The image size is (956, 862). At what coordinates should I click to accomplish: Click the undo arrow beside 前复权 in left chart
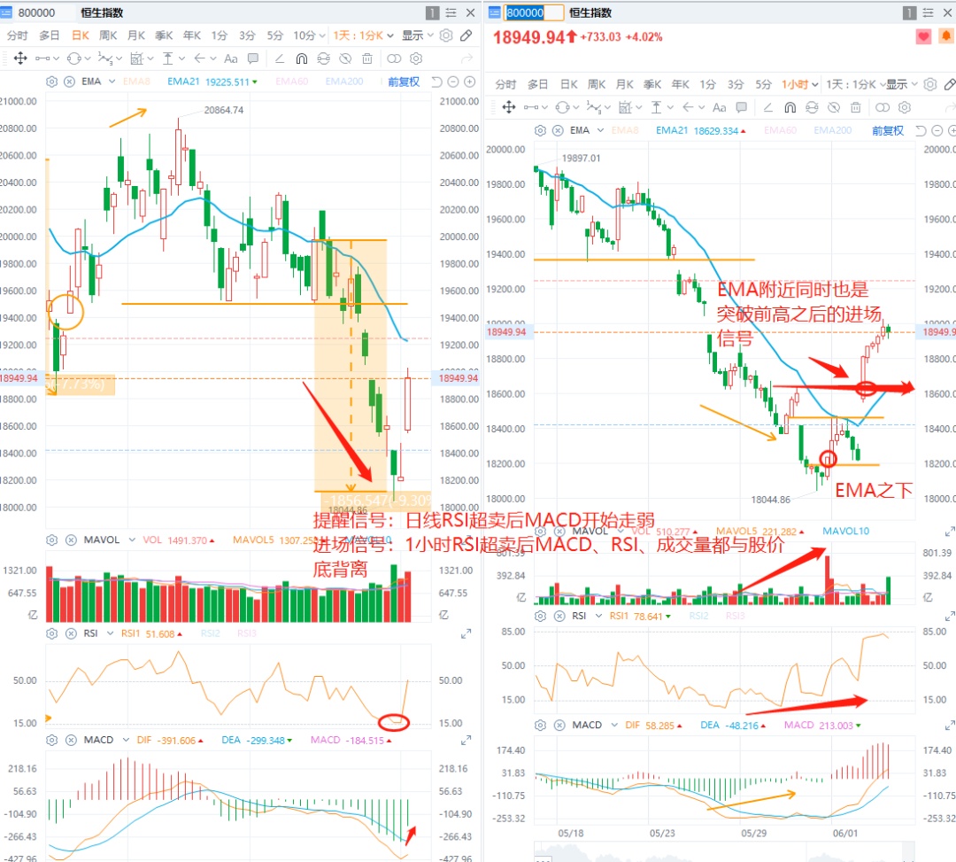(436, 82)
